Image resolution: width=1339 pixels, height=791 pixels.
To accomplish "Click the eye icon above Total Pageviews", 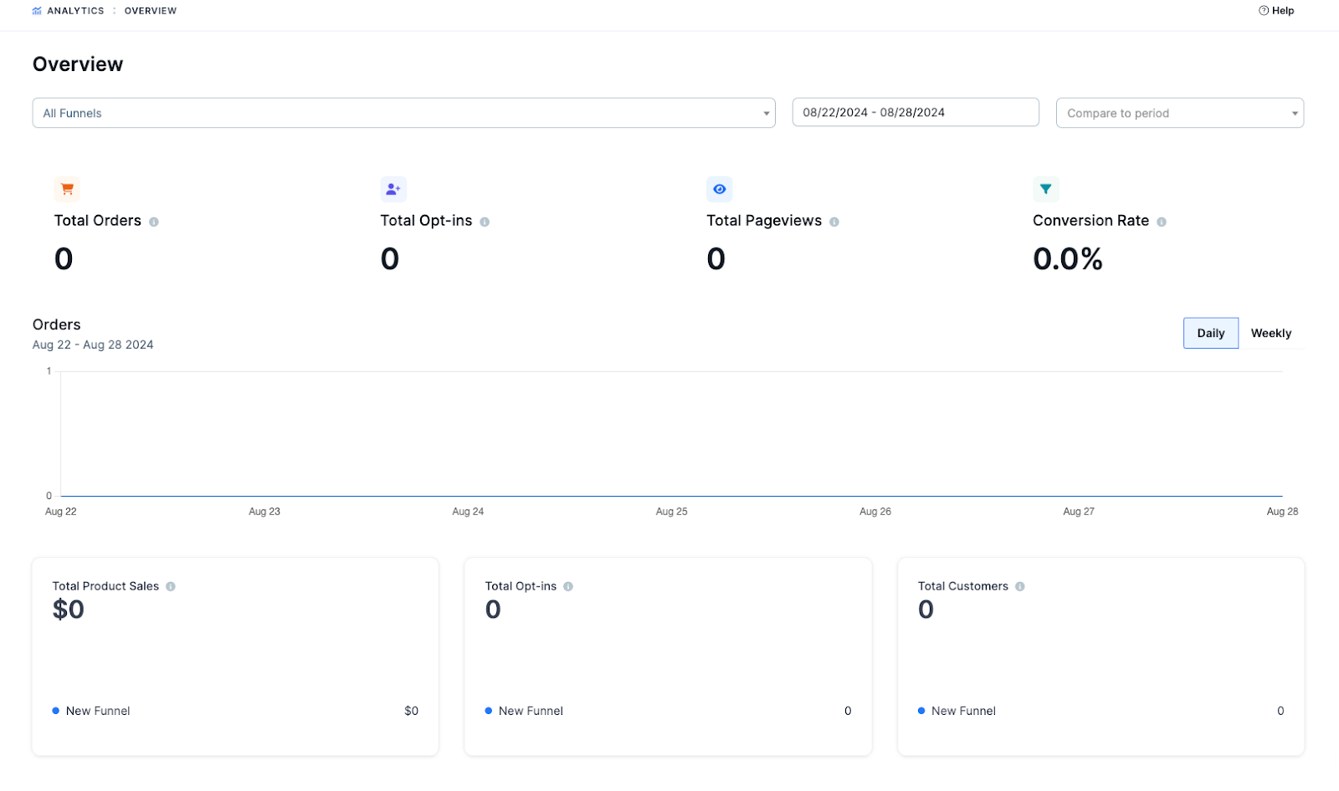I will pyautogui.click(x=720, y=189).
